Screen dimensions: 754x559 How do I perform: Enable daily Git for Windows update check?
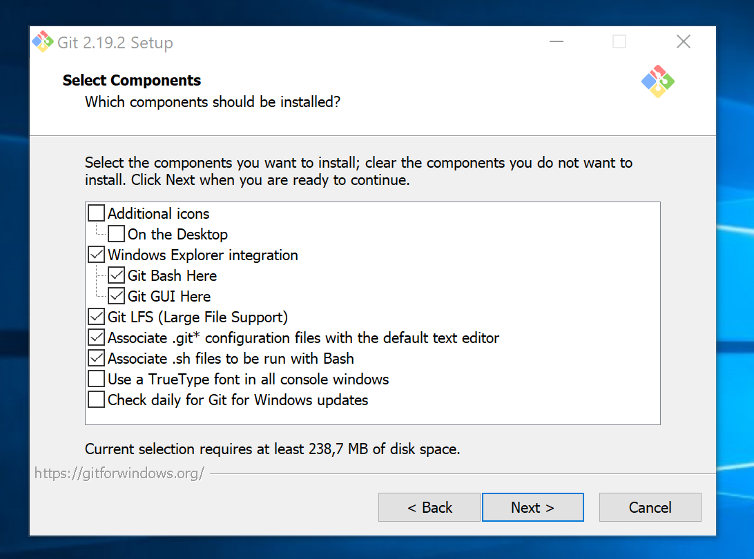click(x=96, y=399)
